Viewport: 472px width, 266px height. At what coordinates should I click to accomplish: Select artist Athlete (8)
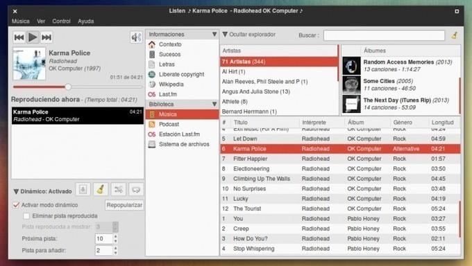[x=279, y=102]
